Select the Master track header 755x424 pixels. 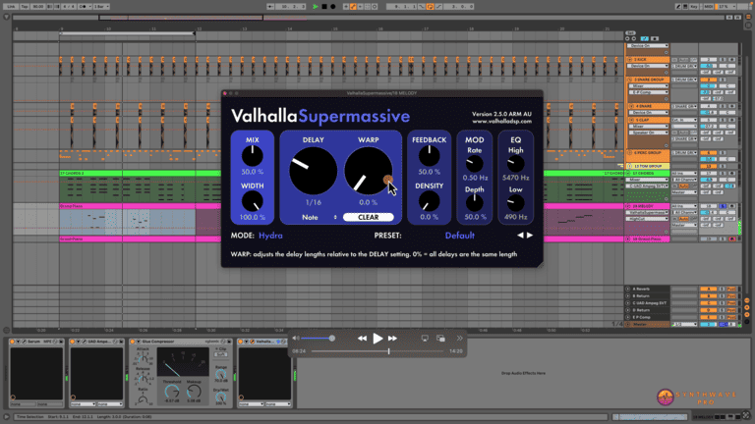[648, 325]
